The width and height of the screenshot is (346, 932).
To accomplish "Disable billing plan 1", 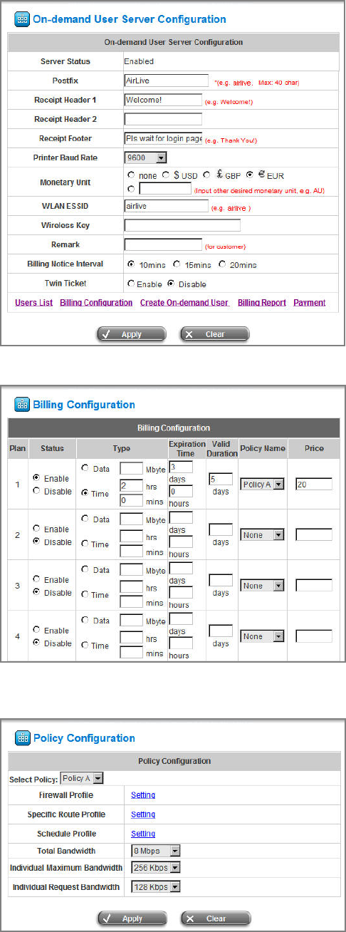I will pos(37,491).
